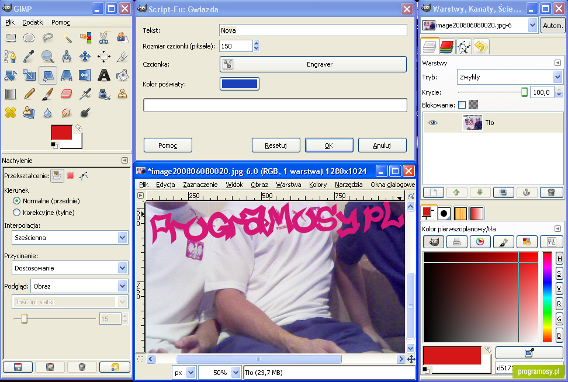Switch to the Channels tab
This screenshot has height=382, width=568.
[447, 47]
